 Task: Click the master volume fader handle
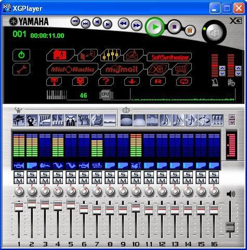[230, 227]
